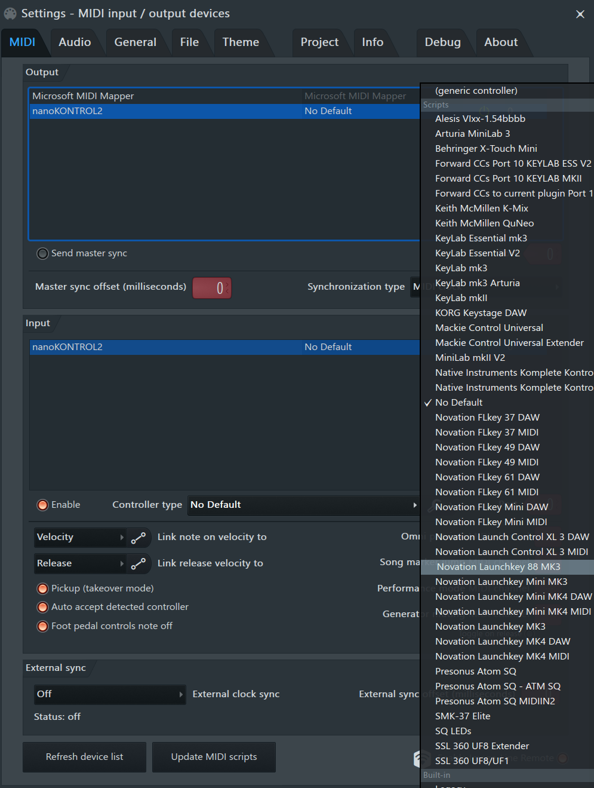Toggle the Enable input device button
The width and height of the screenshot is (594, 788).
tap(42, 505)
